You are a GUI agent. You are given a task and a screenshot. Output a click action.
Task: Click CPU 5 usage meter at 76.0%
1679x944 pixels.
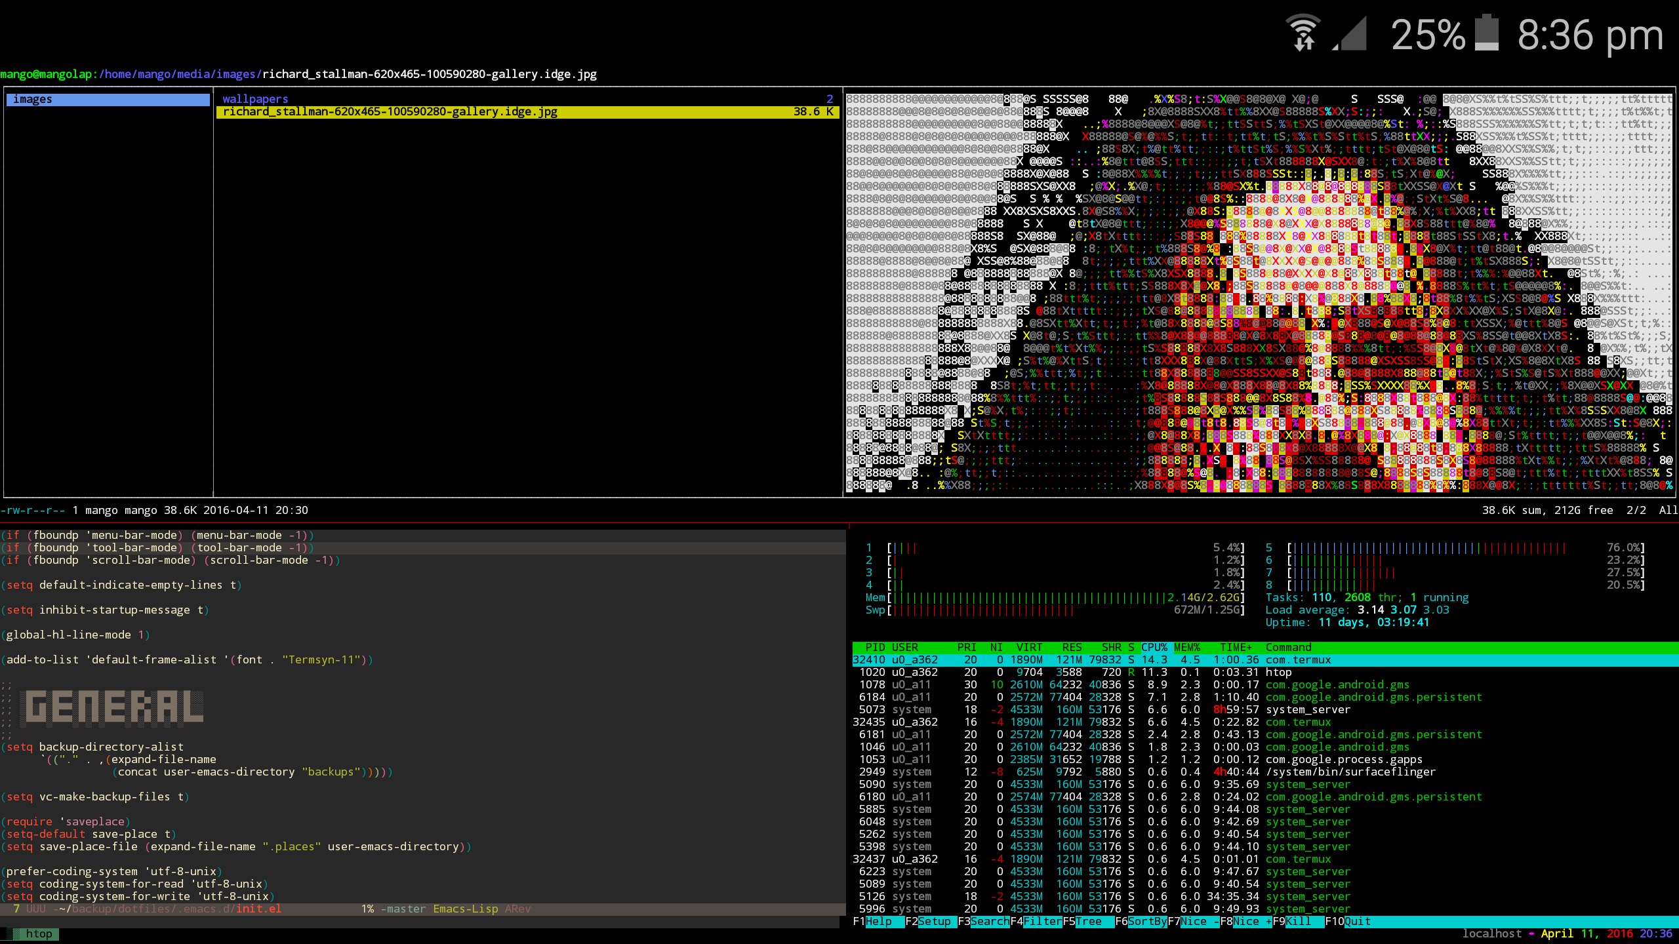(1455, 547)
